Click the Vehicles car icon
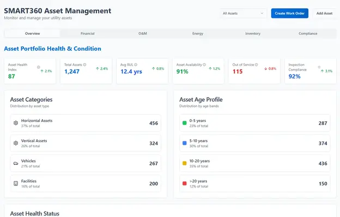The image size is (340, 217). [x=16, y=163]
